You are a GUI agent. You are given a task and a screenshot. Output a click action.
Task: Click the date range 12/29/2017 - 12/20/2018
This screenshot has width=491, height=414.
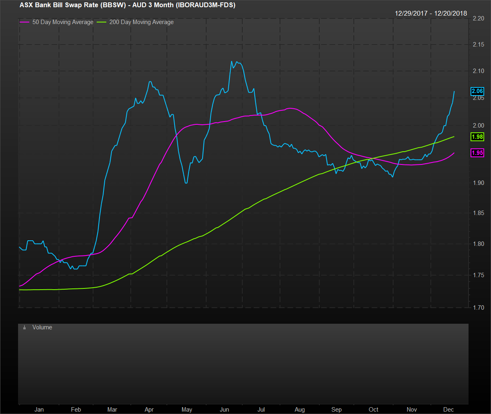click(431, 13)
